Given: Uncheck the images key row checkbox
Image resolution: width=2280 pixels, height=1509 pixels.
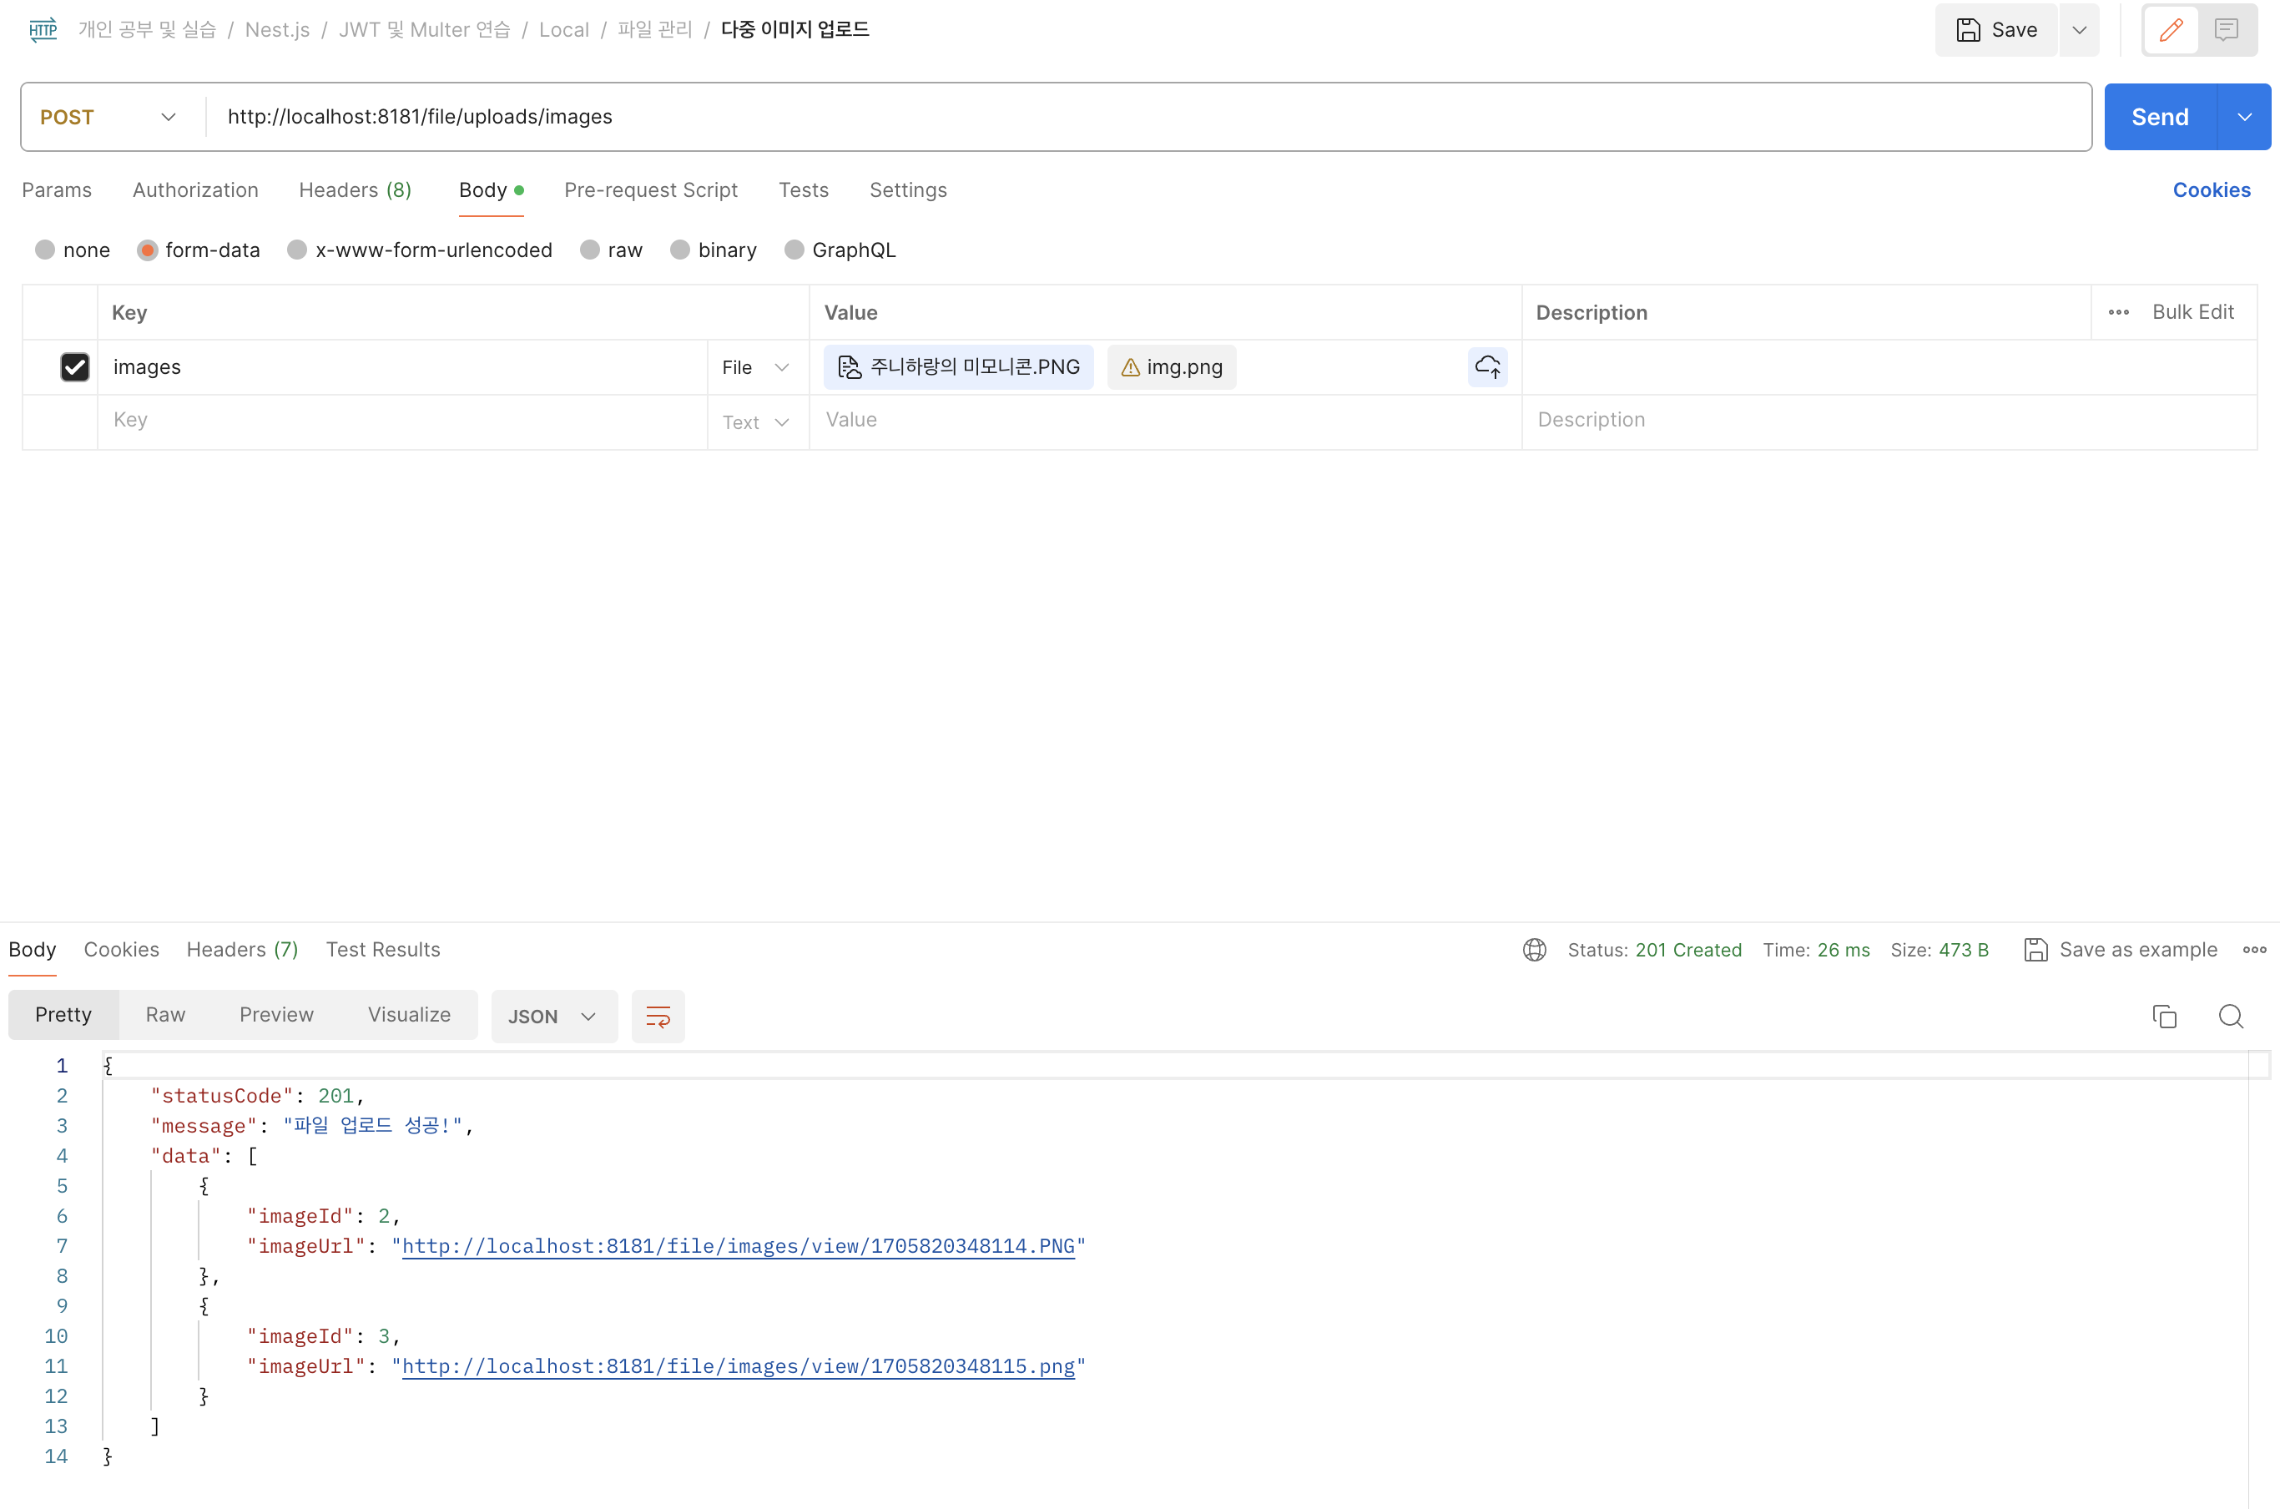Looking at the screenshot, I should (x=75, y=366).
